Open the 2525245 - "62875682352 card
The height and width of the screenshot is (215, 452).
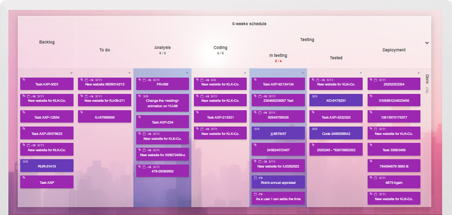336,149
